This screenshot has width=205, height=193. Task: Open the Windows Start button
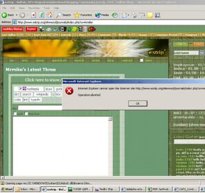click(7, 189)
